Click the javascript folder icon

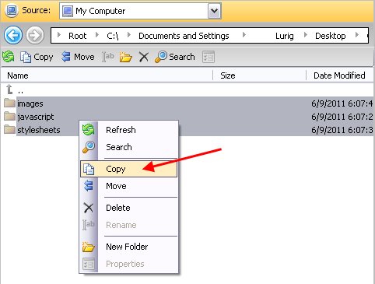click(x=9, y=116)
